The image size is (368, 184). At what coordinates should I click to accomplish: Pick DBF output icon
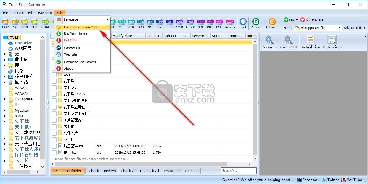(x=210, y=24)
